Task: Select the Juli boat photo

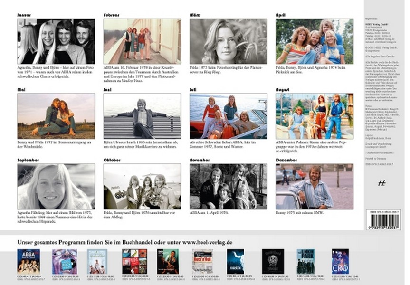Action: coord(228,115)
